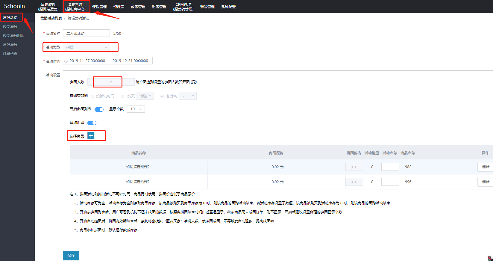493x261 pixels.
Task: Click 拼团价格 field for 如何搞定班课?
Action: (x=354, y=167)
